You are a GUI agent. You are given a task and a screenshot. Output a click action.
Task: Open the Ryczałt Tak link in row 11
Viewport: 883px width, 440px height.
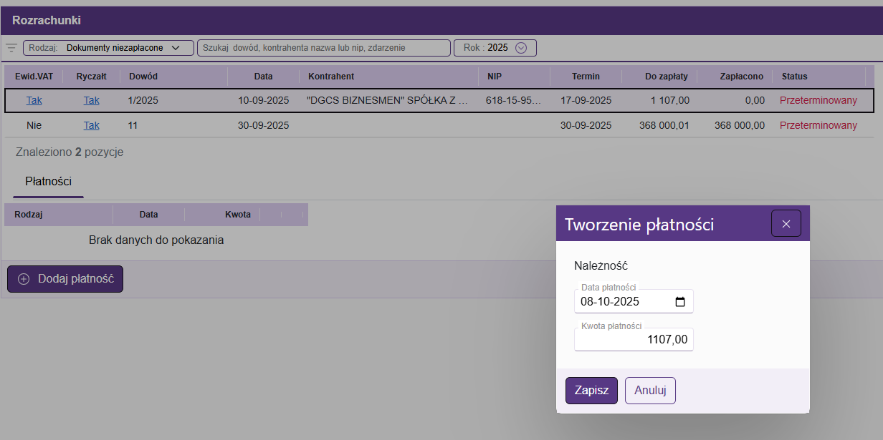pos(91,125)
